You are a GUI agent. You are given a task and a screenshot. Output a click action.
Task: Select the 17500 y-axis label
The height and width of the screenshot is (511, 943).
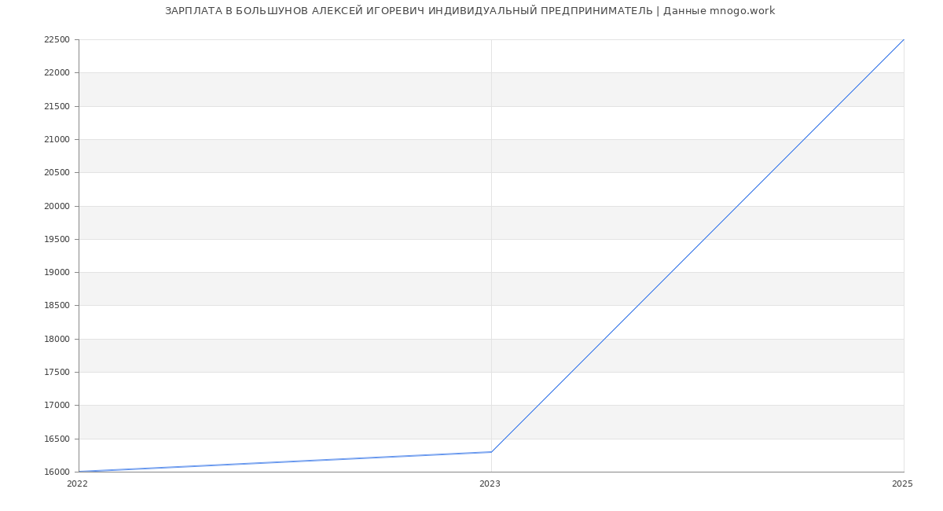(57, 372)
